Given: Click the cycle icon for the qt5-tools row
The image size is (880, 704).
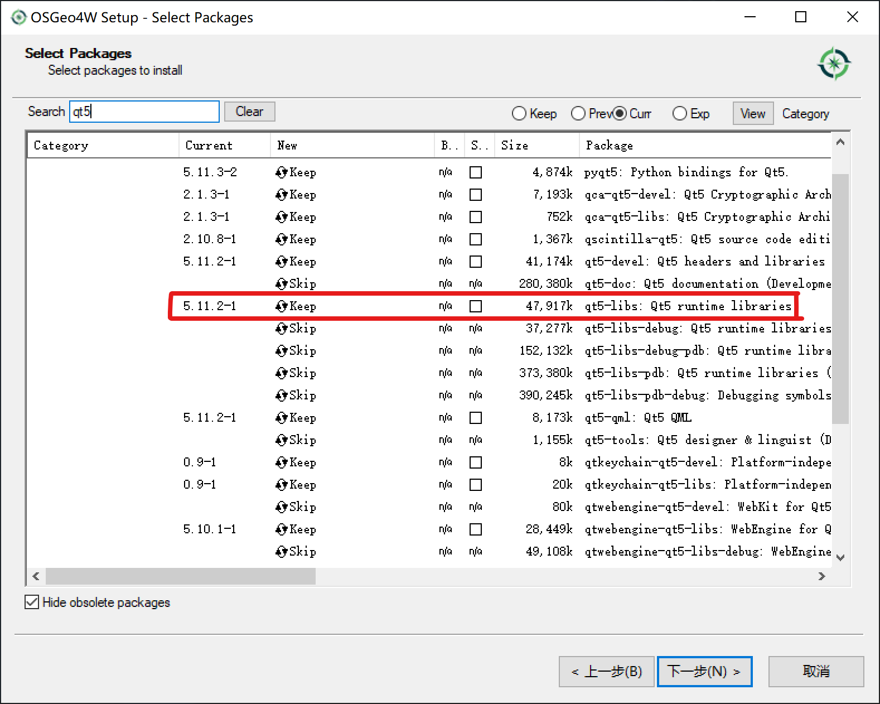Looking at the screenshot, I should pyautogui.click(x=281, y=440).
